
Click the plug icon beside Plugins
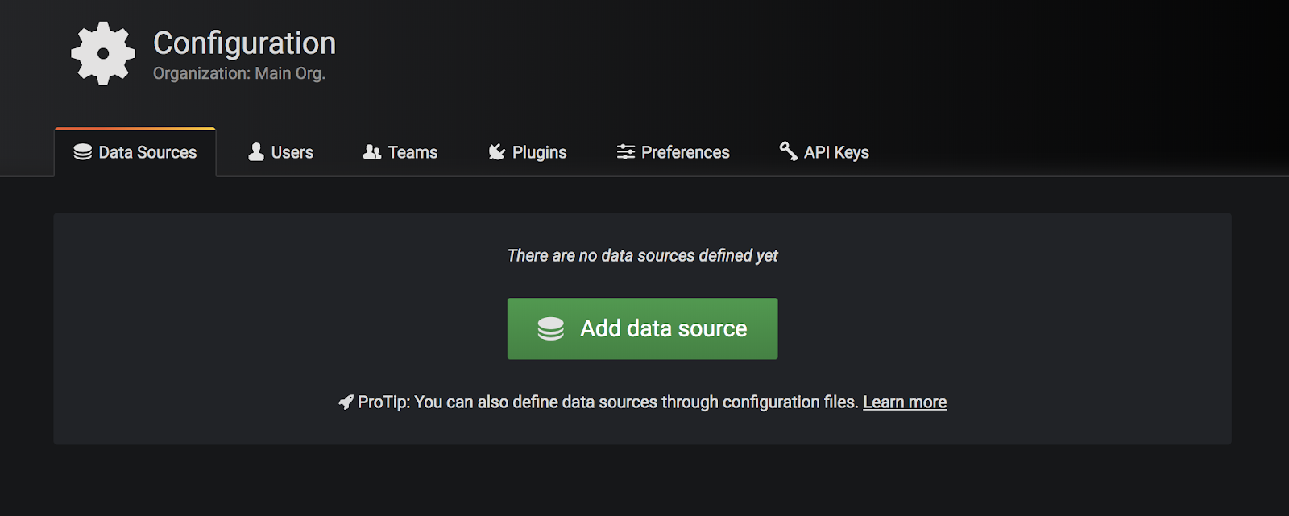point(497,152)
